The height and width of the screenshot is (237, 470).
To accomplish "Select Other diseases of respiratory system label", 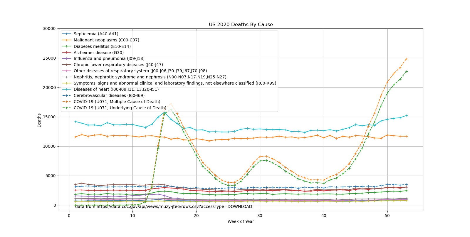I will tap(140, 71).
